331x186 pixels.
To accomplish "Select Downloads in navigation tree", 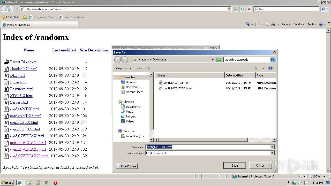I will 133,87.
